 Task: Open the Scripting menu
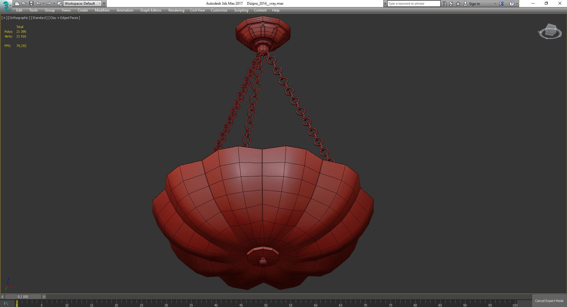[241, 10]
